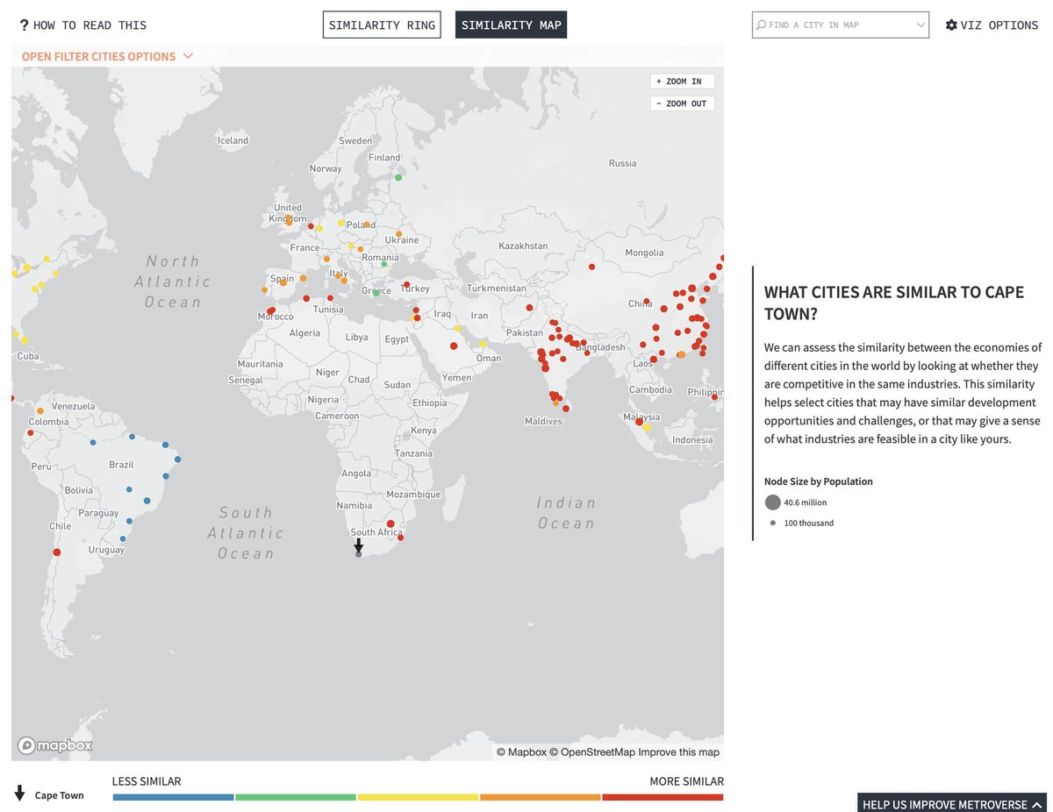Click the Improve this map link
This screenshot has height=812, width=1053.
(x=678, y=752)
